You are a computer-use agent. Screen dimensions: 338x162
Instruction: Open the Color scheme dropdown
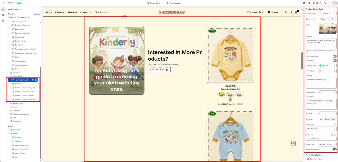tap(327, 13)
